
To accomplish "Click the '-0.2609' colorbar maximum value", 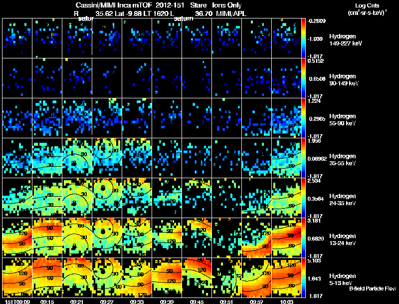I will click(317, 21).
